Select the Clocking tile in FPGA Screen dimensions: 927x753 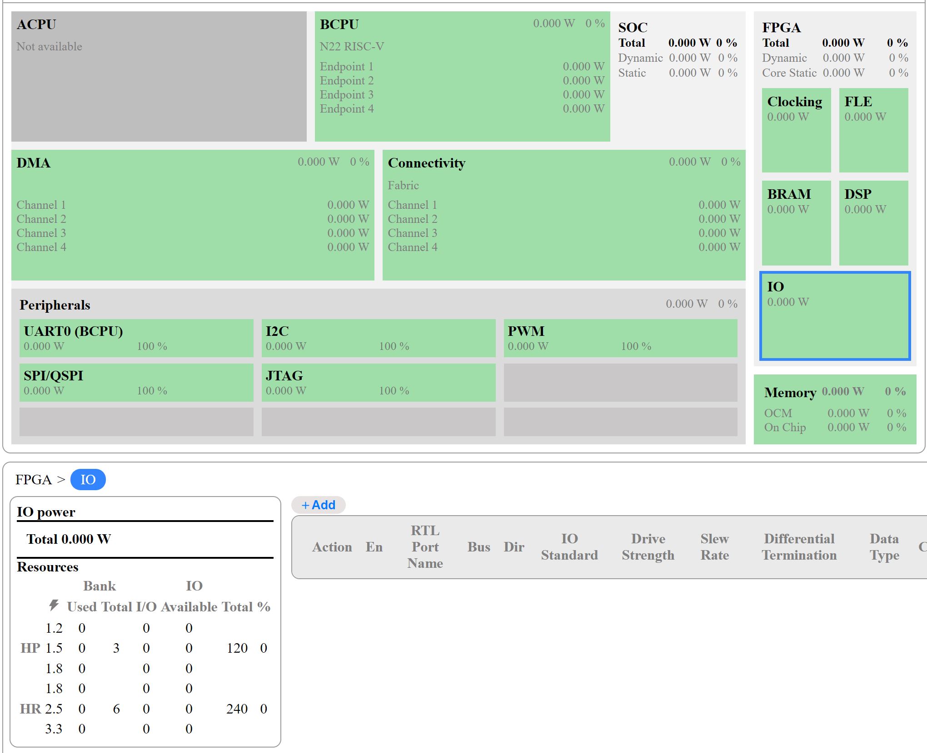pos(796,130)
